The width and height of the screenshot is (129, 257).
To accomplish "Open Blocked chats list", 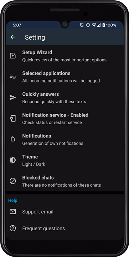I will tap(65, 181).
